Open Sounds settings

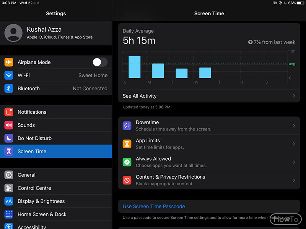56,125
